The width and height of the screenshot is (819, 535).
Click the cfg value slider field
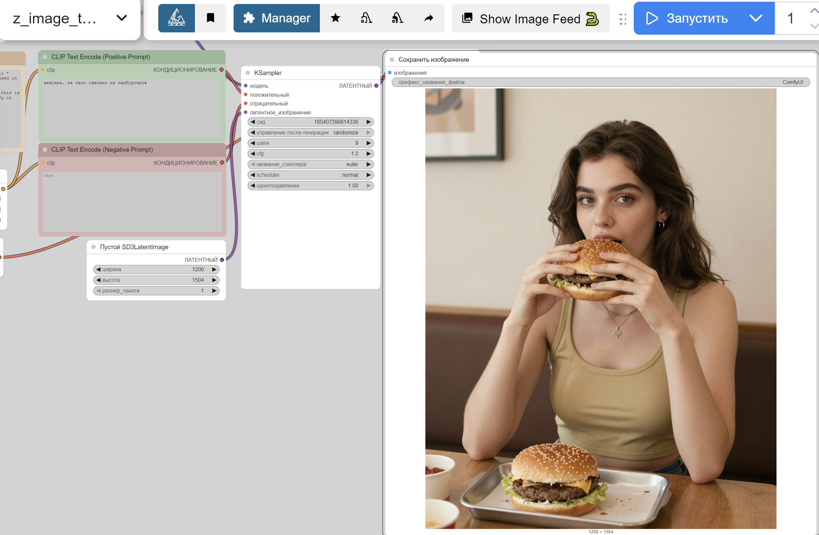pos(310,154)
